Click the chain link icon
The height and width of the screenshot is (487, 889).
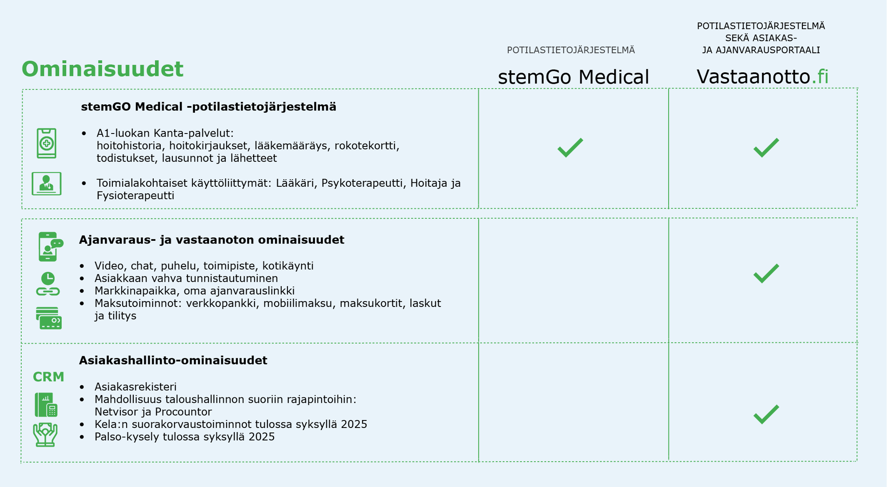tap(48, 291)
